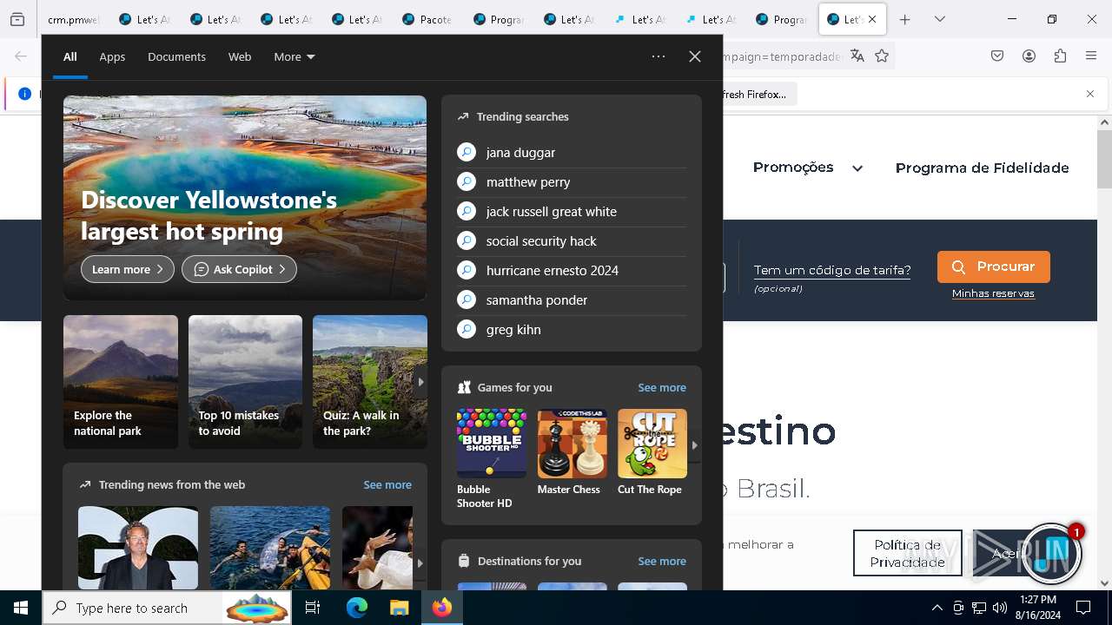Show next trending news arrow
Screen dimensions: 1112x625
(420, 562)
